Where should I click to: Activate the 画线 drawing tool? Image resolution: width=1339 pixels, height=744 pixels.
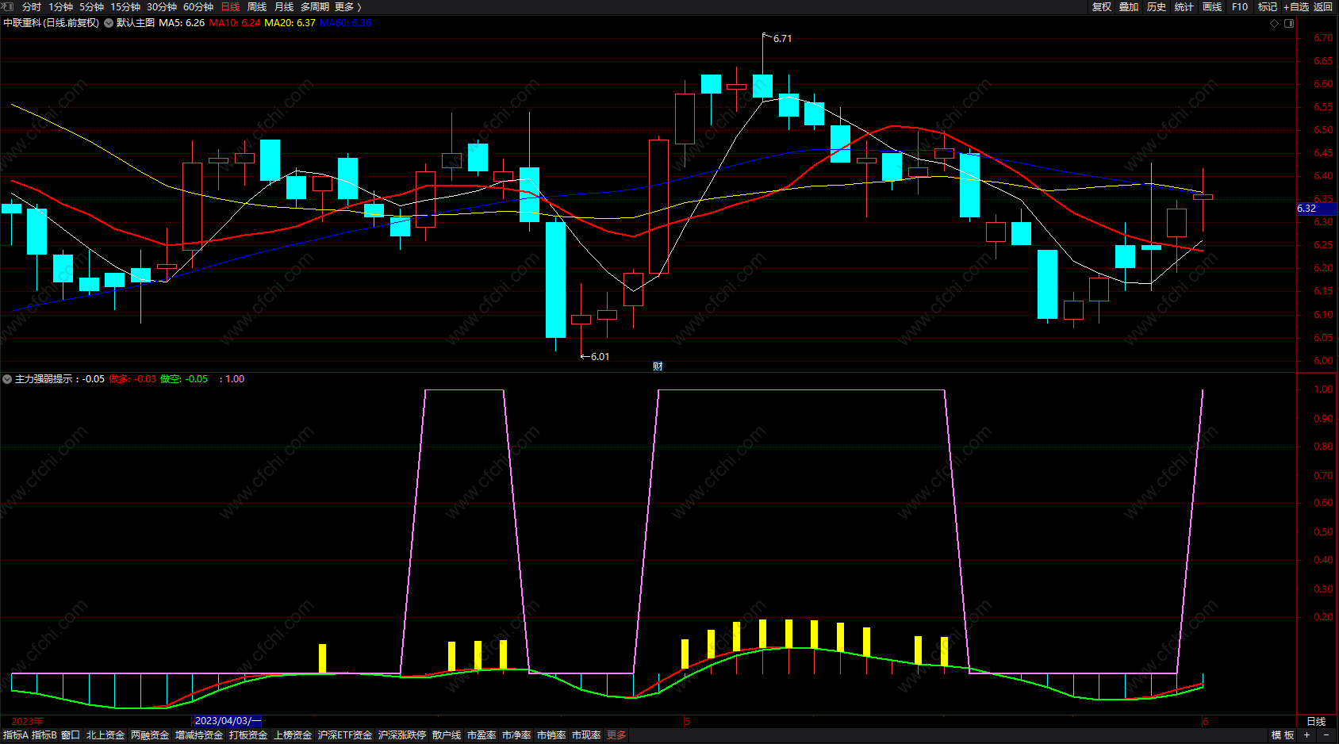1212,6
